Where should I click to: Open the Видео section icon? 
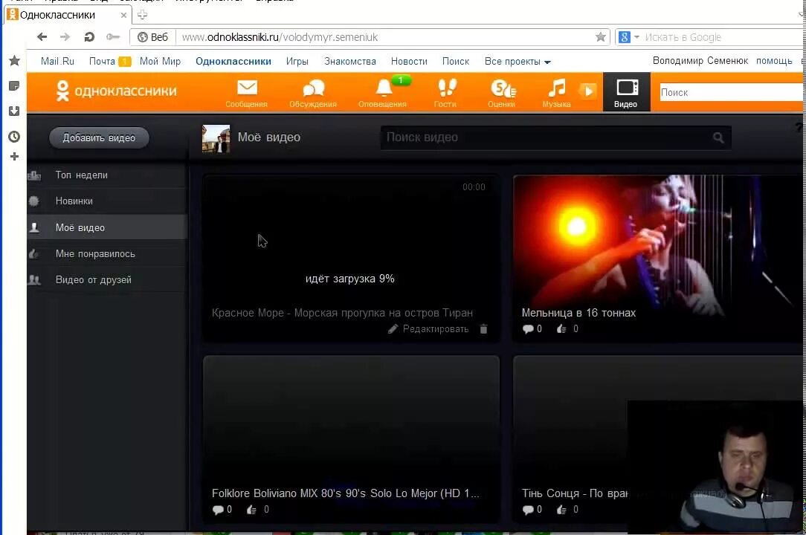point(626,92)
